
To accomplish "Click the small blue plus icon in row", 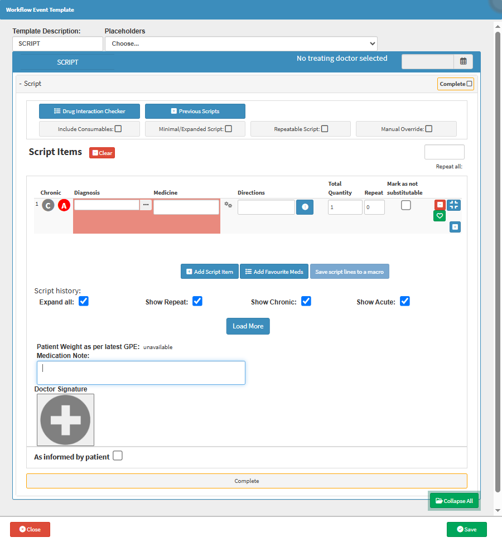I will pos(455,227).
